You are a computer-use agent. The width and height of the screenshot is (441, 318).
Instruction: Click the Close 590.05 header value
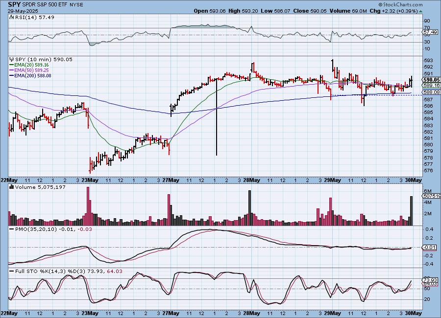[310, 11]
